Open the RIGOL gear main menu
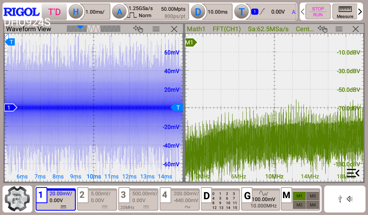This screenshot has height=215, width=368. pos(18,199)
